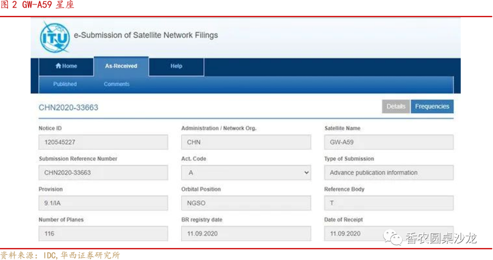Switch to the As-Received tab

[x=121, y=66]
